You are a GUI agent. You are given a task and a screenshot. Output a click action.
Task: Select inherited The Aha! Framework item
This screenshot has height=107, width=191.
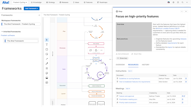[x=21, y=41]
